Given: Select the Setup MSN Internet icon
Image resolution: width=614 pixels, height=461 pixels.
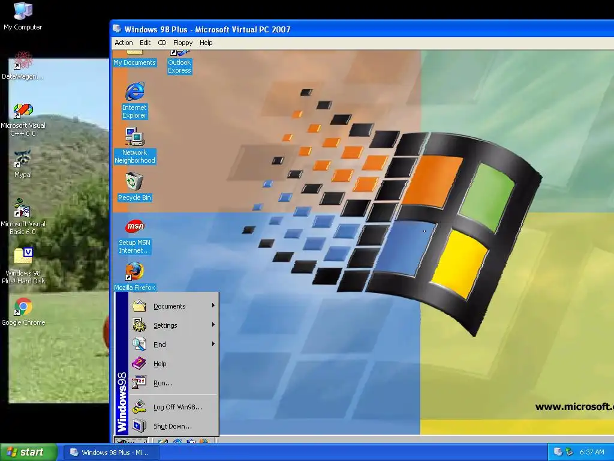Looking at the screenshot, I should pyautogui.click(x=134, y=237).
